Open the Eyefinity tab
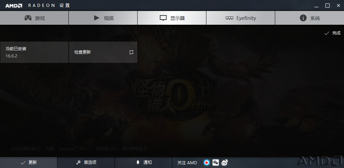This screenshot has height=168, width=344. (241, 18)
